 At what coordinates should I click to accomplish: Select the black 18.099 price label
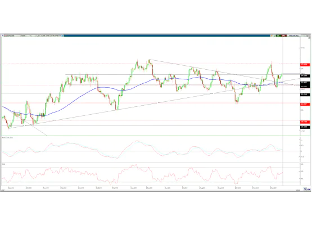[305, 127]
